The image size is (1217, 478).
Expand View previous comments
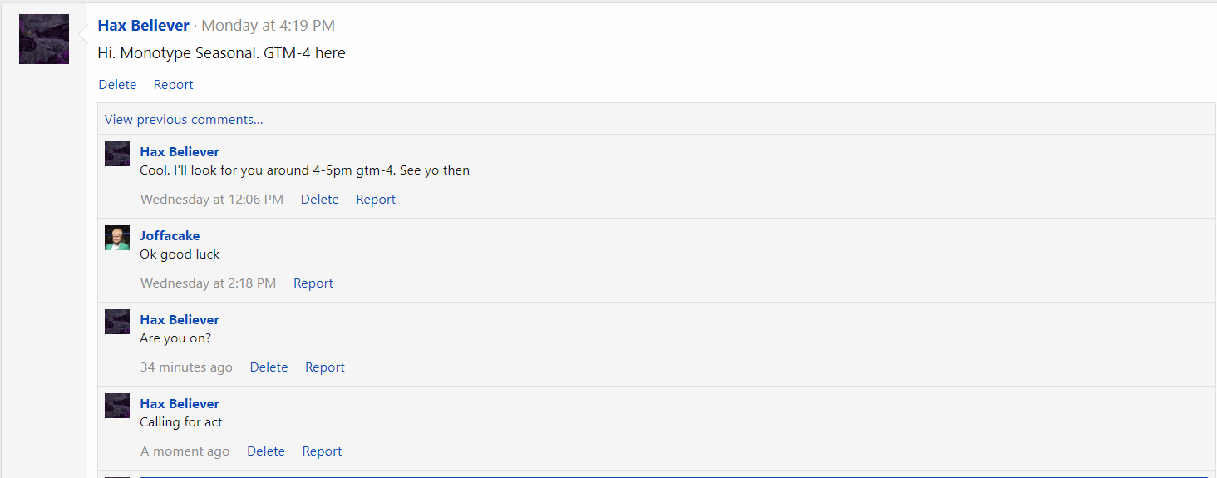(184, 120)
